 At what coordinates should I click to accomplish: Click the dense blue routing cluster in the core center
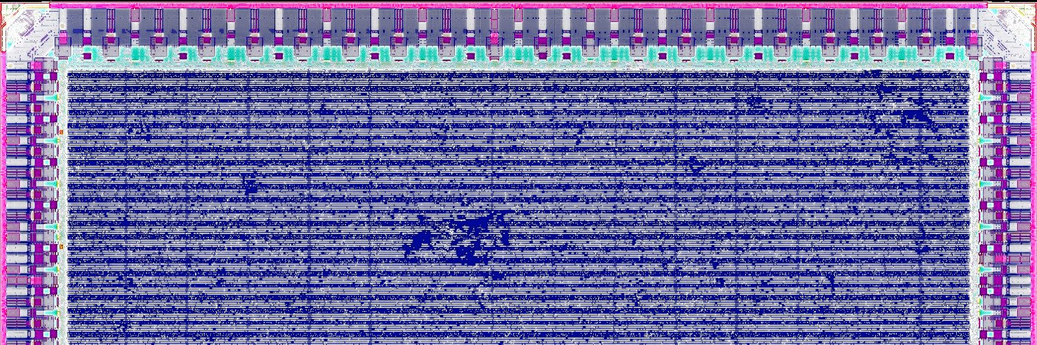(x=458, y=239)
